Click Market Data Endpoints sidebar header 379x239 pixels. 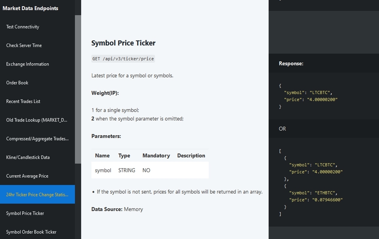[30, 9]
